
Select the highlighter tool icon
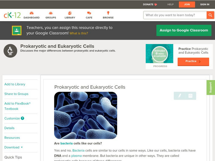pos(180,96)
